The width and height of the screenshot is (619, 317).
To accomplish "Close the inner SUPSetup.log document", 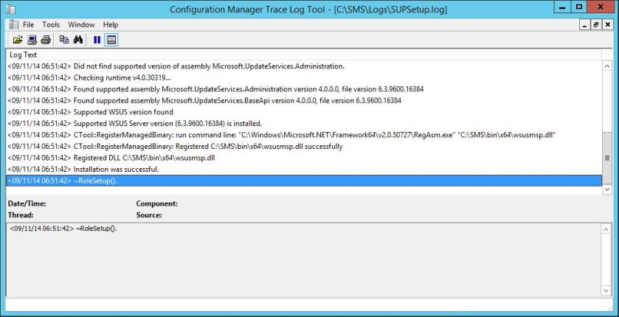I will point(607,25).
